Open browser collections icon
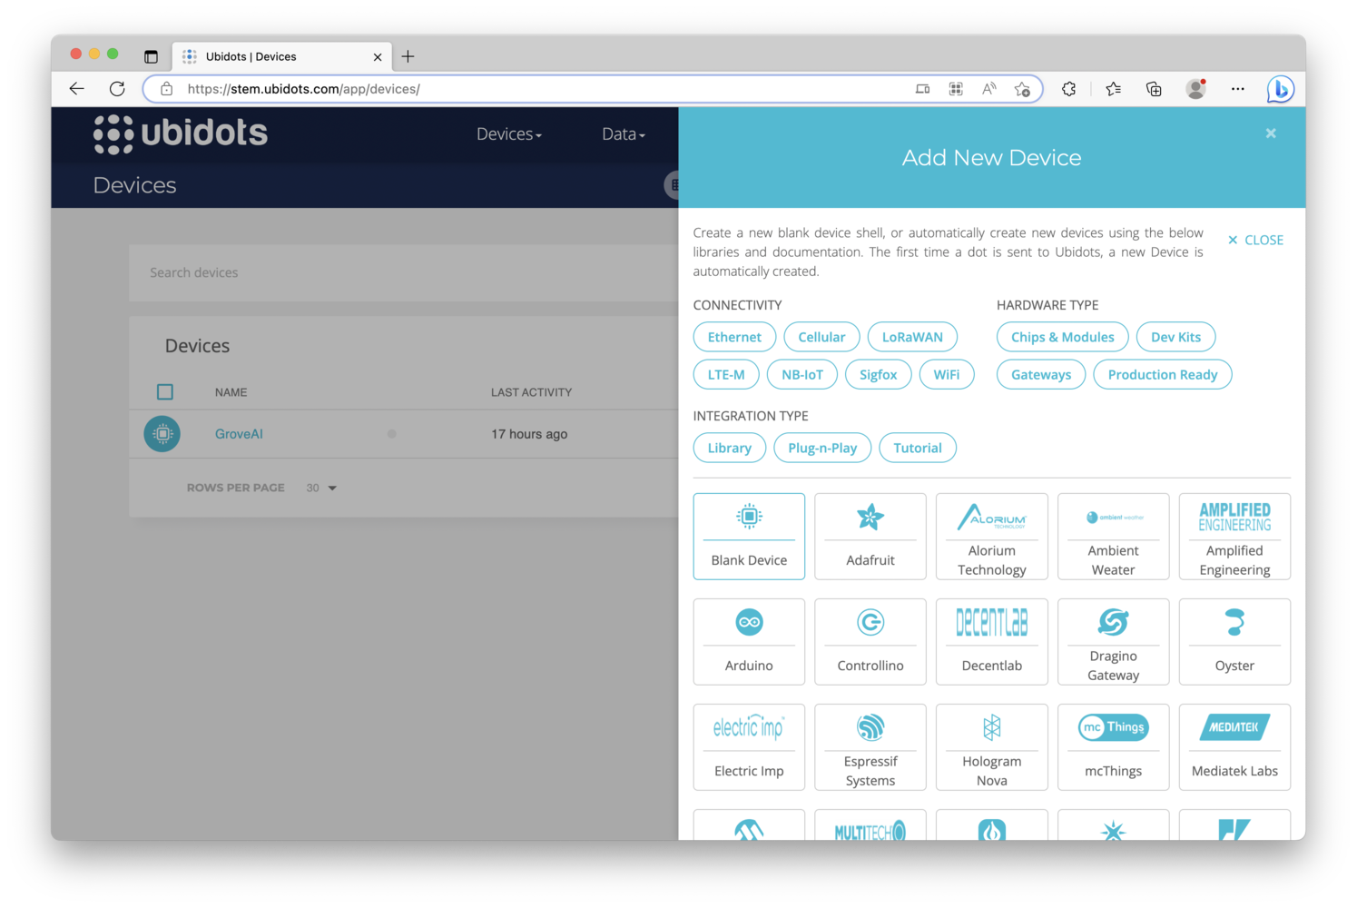The height and width of the screenshot is (908, 1357). click(1154, 89)
